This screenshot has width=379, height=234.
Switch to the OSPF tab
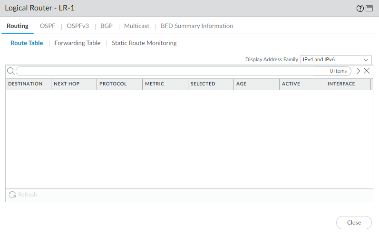[48, 26]
